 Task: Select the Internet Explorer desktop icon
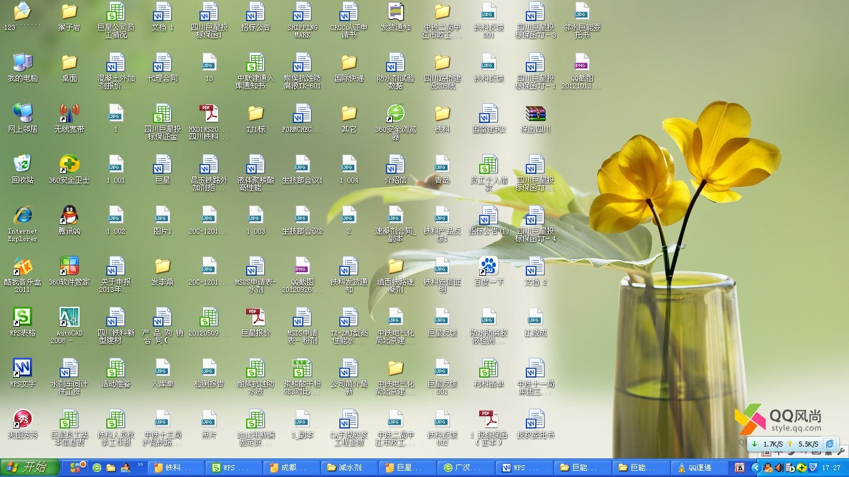tap(23, 216)
